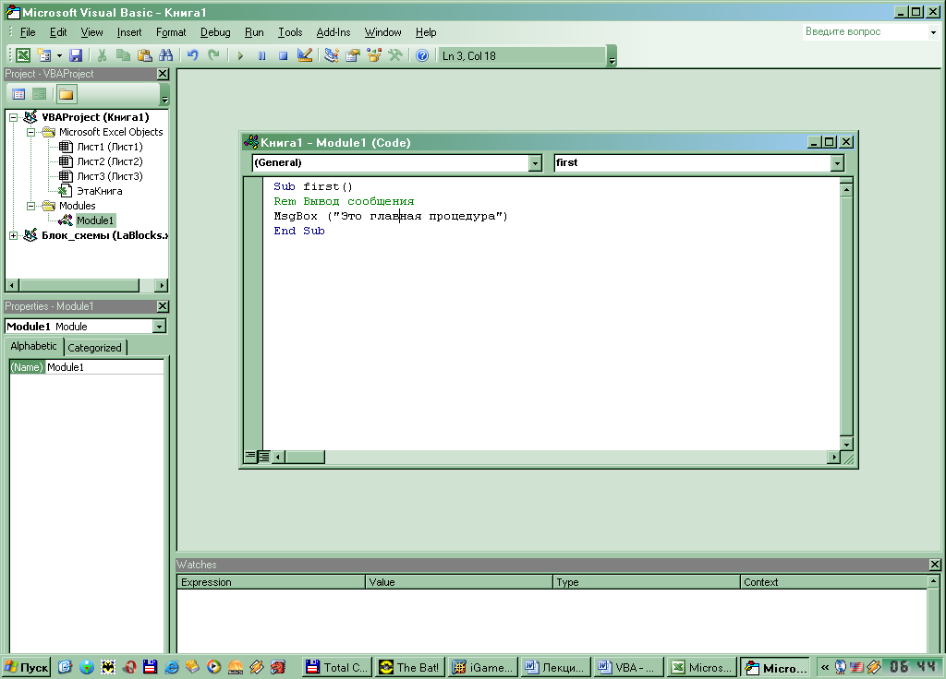Viewport: 946px width, 679px height.
Task: Switch to the Categorized properties tab
Action: pyautogui.click(x=95, y=348)
